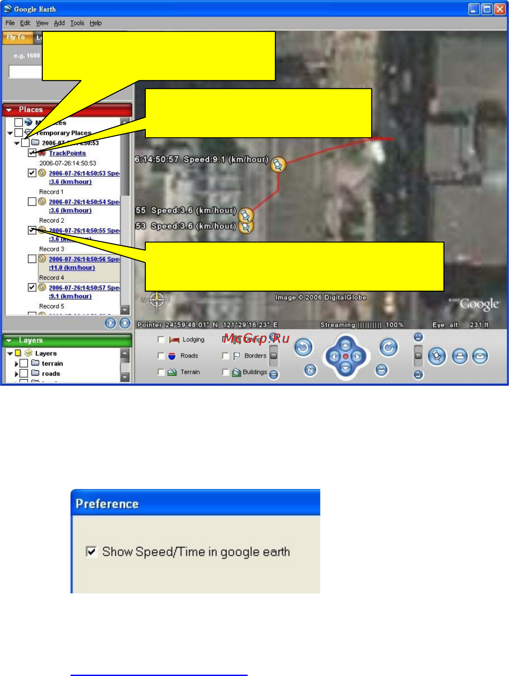
Task: Open the Edit menu
Action: 25,23
